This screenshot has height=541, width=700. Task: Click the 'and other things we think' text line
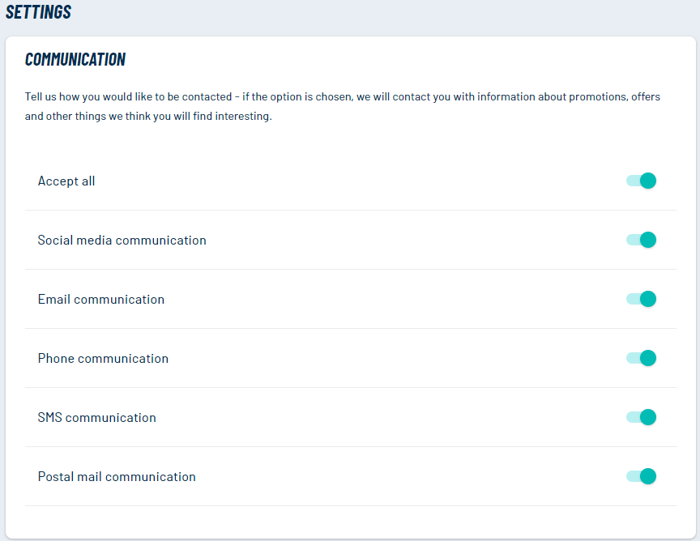(x=148, y=116)
